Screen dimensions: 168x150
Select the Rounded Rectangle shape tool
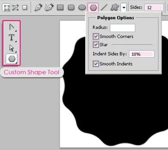pos(71,7)
